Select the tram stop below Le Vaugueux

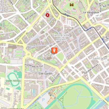[x=89, y=29]
